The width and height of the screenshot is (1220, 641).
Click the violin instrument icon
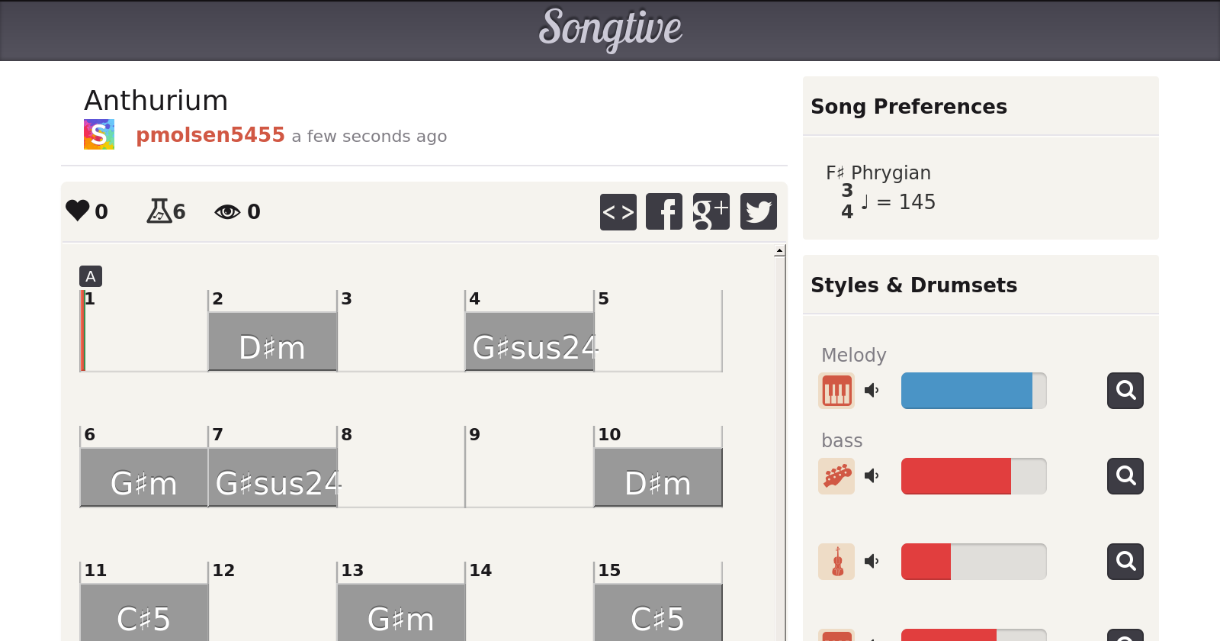coord(836,562)
